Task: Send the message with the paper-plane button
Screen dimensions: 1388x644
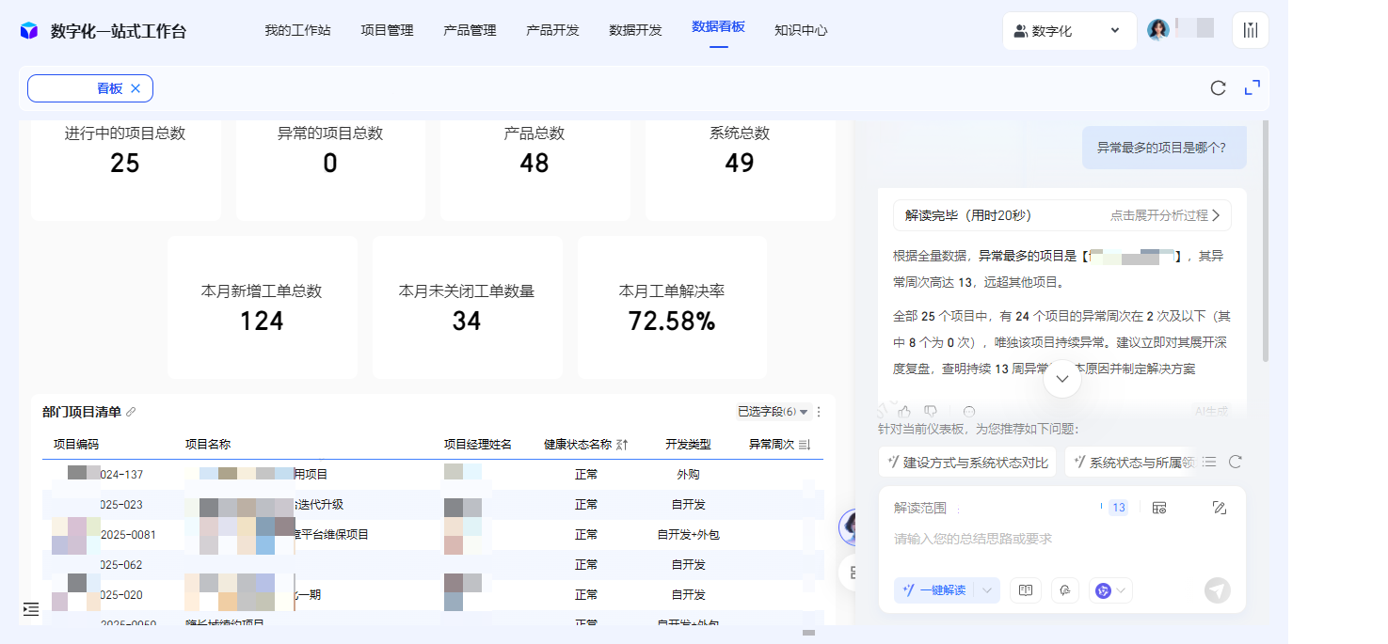Action: (x=1218, y=590)
